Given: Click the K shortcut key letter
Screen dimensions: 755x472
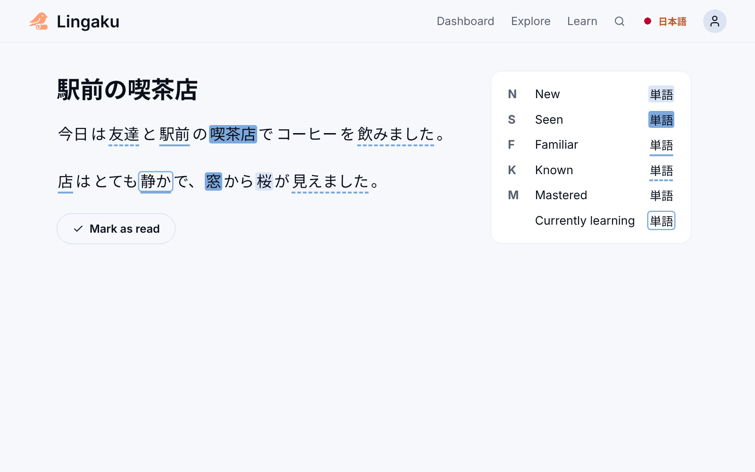Looking at the screenshot, I should 512,170.
